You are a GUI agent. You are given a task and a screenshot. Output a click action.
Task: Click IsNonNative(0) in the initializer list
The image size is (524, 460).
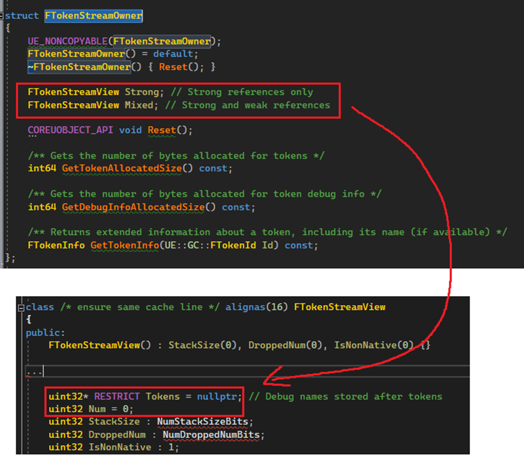[374, 345]
